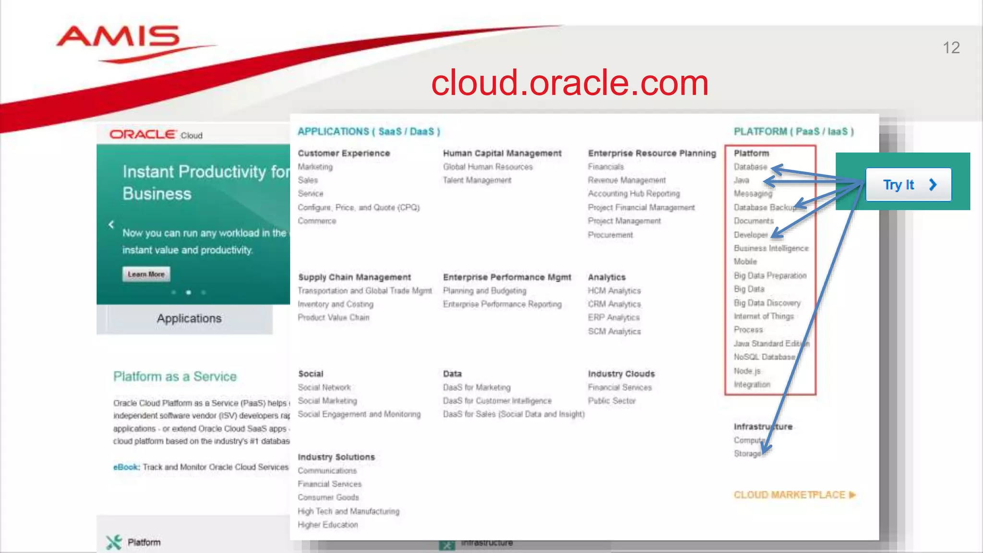This screenshot has height=553, width=983.
Task: Open Product Value Chain link
Action: tap(334, 318)
